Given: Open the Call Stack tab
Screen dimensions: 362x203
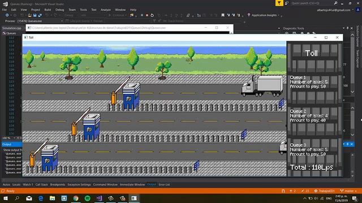Looking at the screenshot, I should [x=41, y=184].
